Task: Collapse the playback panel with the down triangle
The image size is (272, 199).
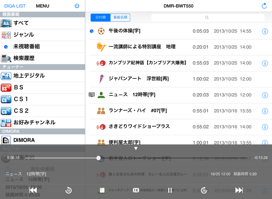Action: pos(136,149)
